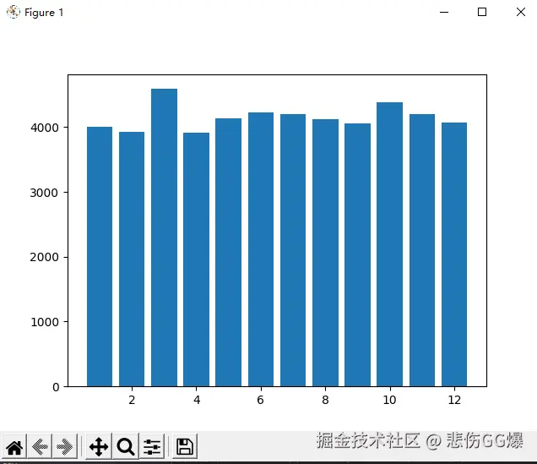537x464 pixels.
Task: Click the x-axis label 10
Action: [389, 400]
